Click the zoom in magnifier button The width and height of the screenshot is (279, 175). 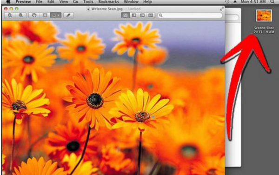(x=20, y=15)
